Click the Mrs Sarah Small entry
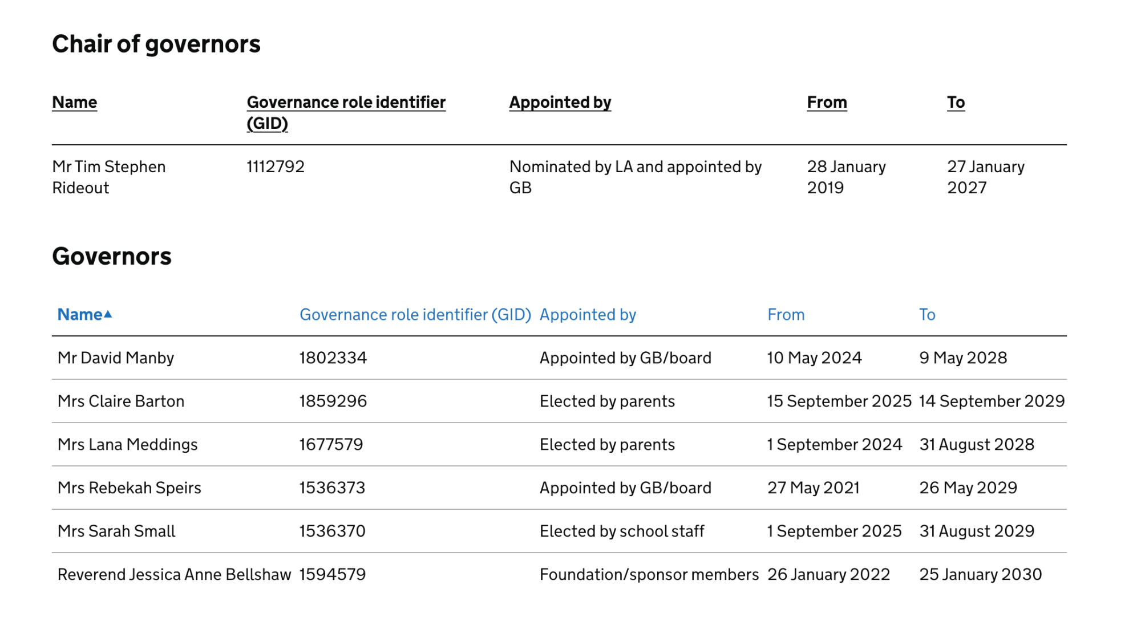This screenshot has width=1141, height=617. click(x=116, y=531)
